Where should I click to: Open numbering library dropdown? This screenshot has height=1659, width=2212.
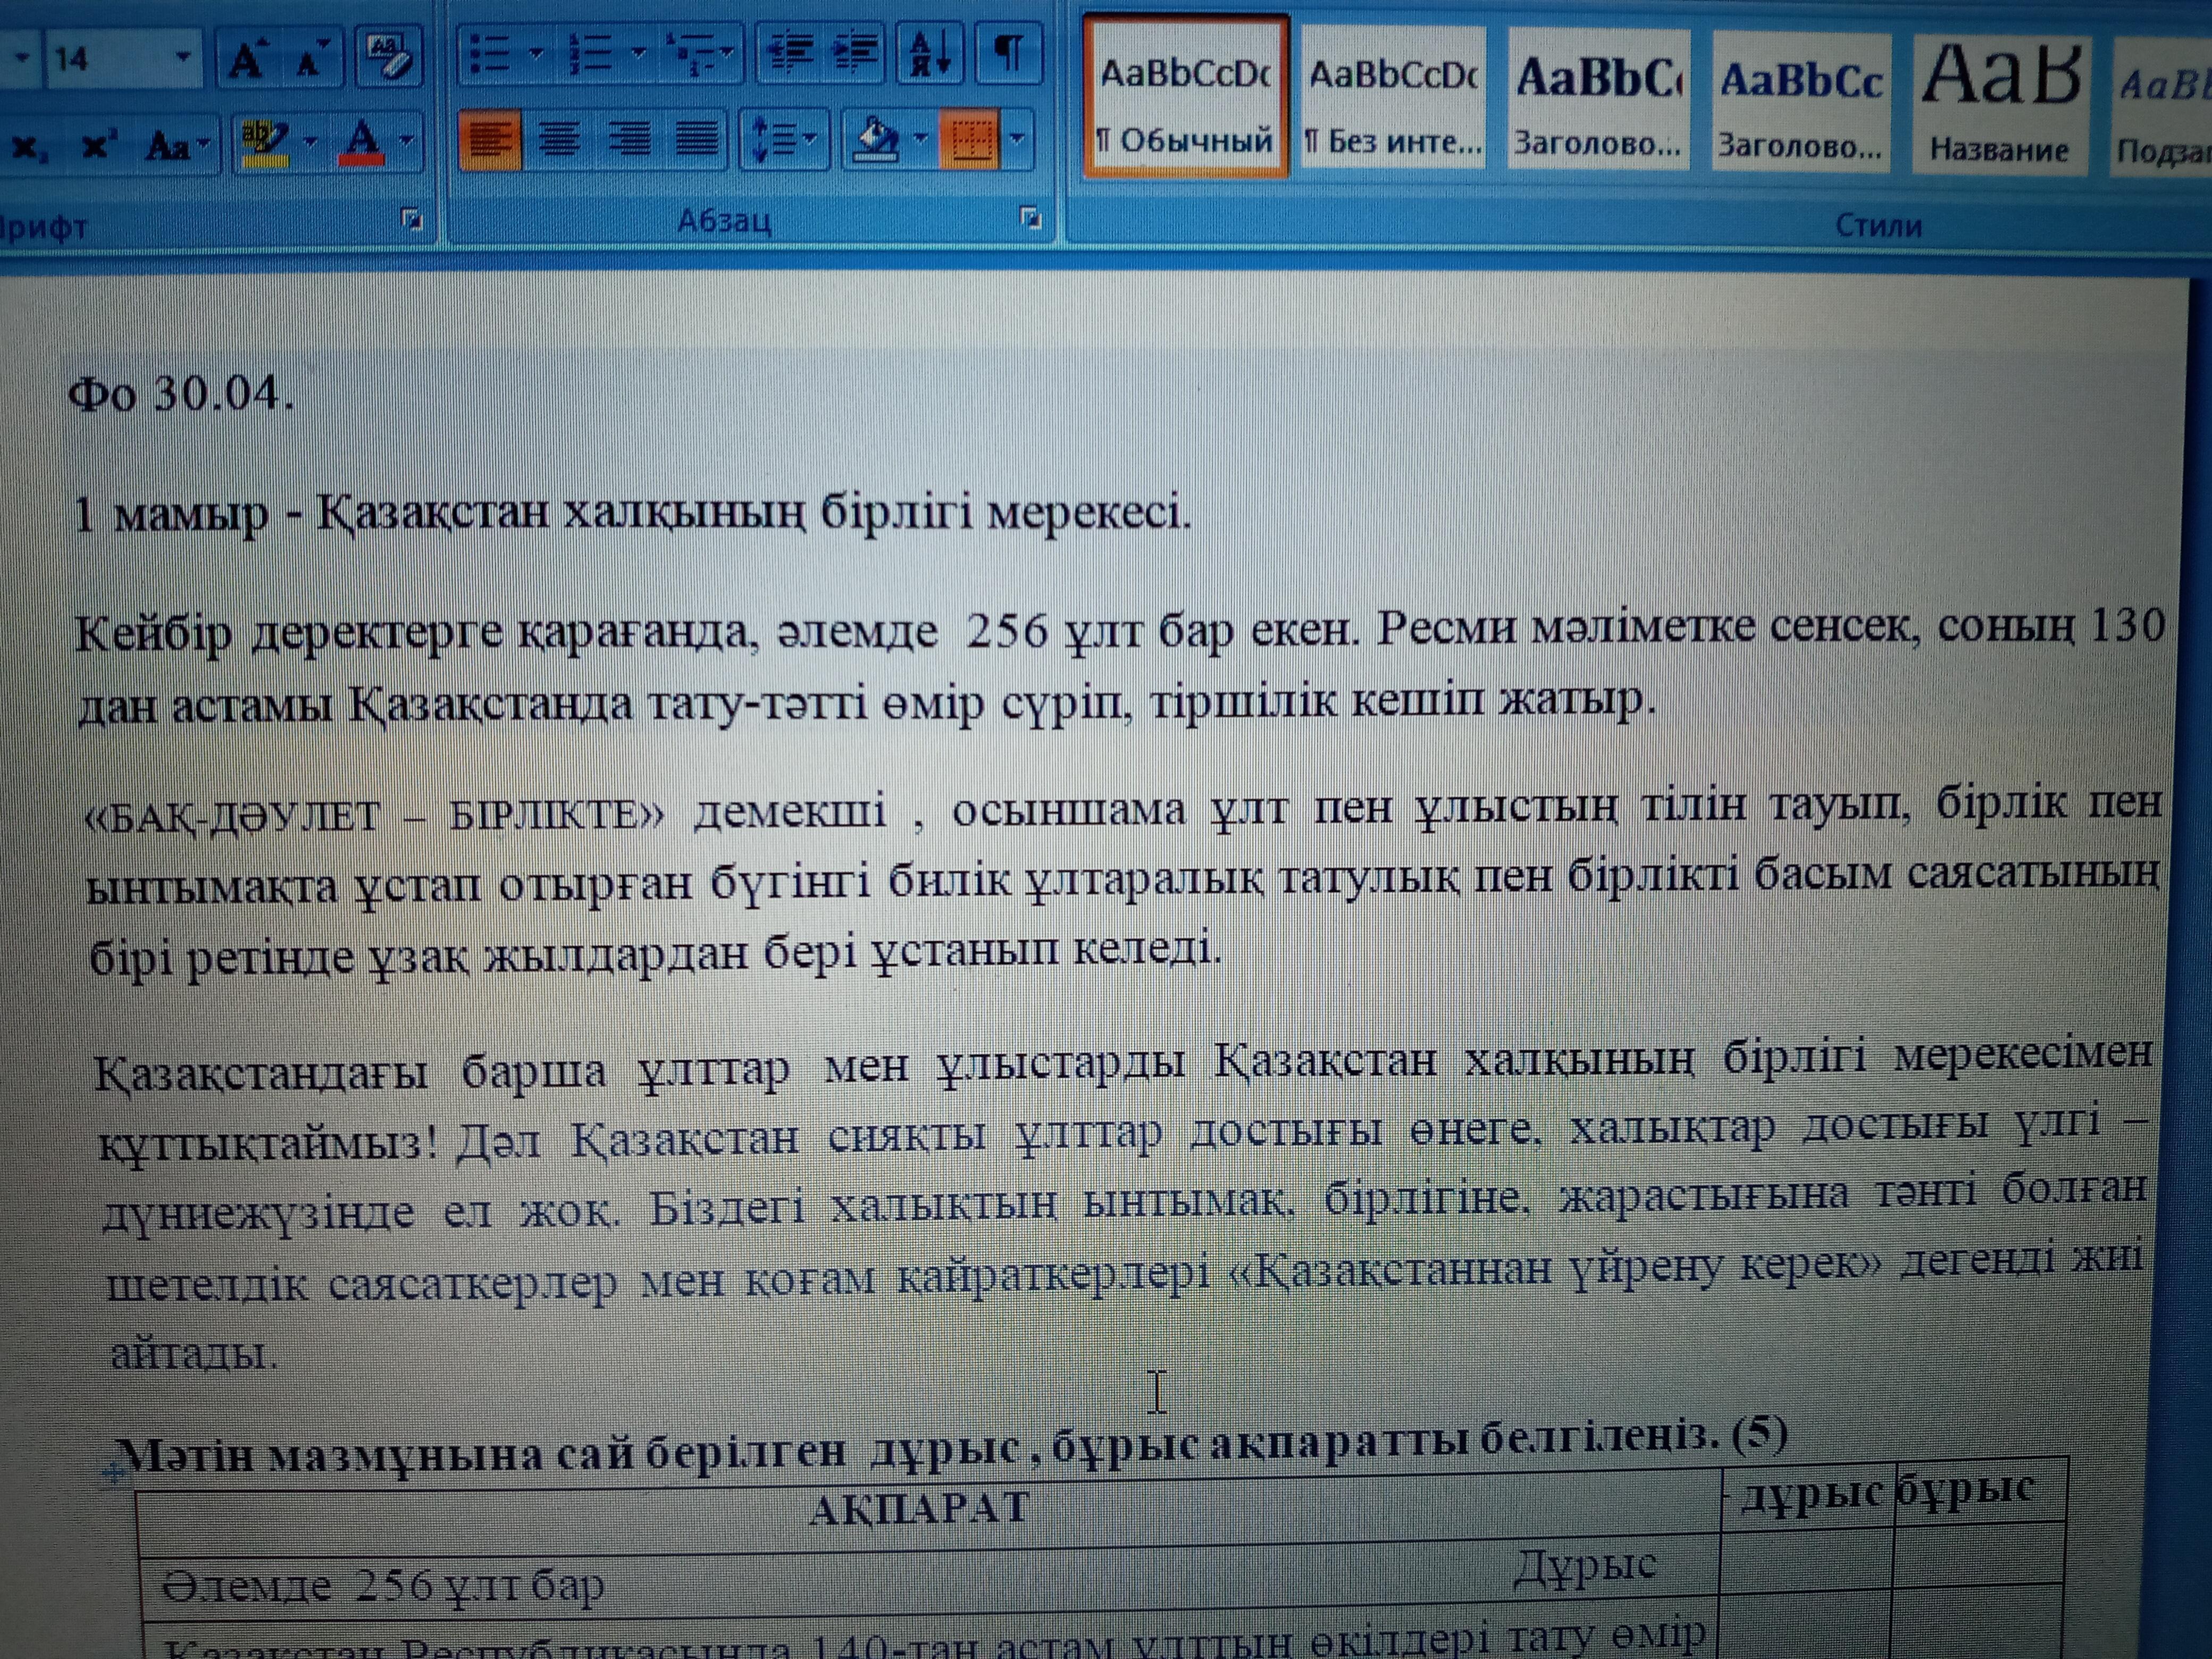click(x=638, y=53)
